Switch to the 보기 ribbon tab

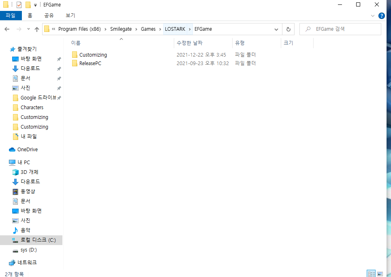tap(71, 15)
